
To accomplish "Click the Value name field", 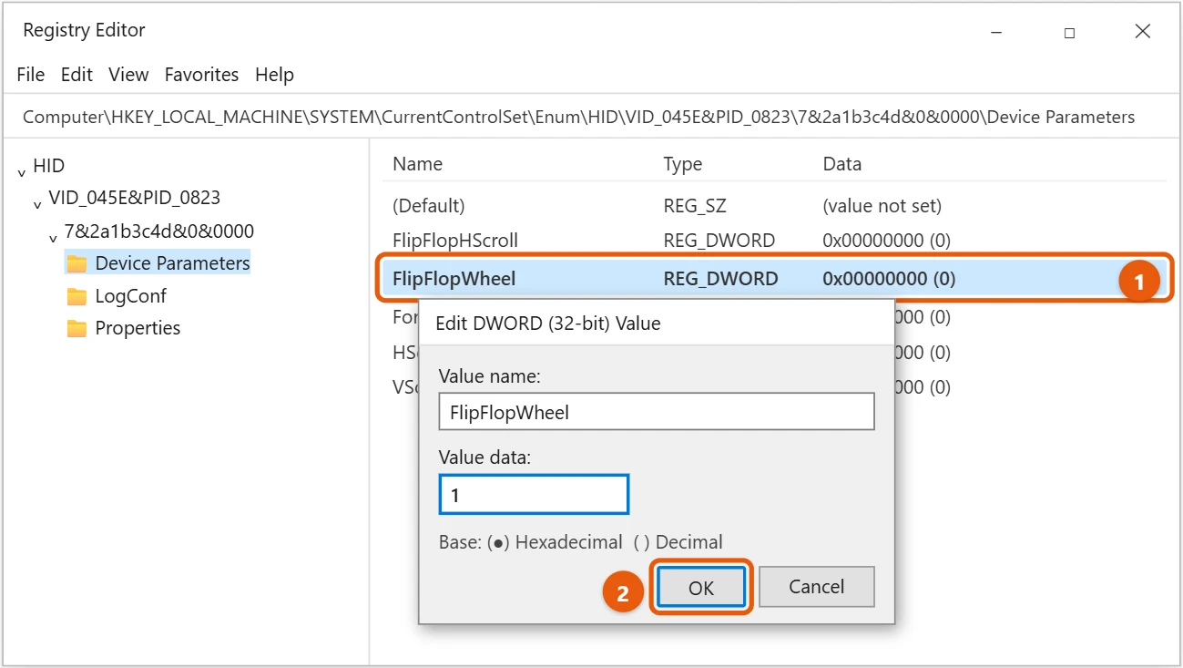I will tap(657, 412).
